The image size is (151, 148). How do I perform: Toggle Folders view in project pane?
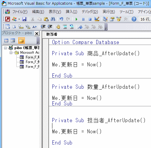point(21,41)
